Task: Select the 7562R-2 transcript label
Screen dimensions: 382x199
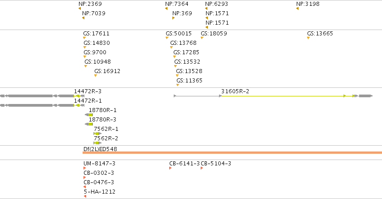Action: 106,138
